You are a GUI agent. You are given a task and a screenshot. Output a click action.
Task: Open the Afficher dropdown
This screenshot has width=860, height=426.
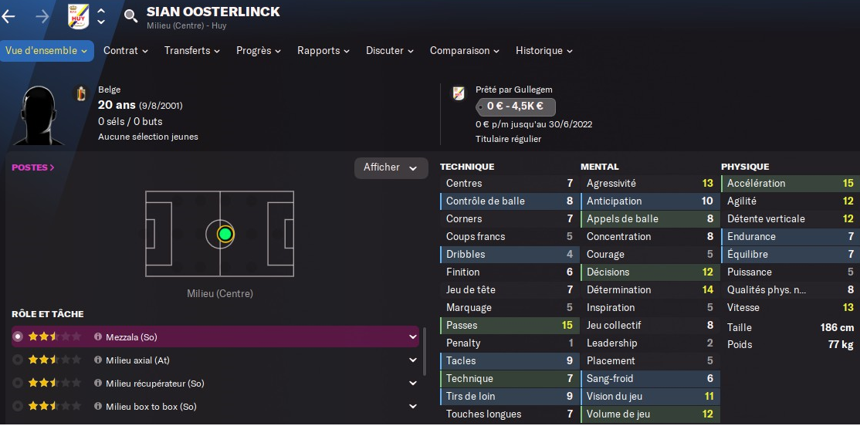pyautogui.click(x=391, y=167)
